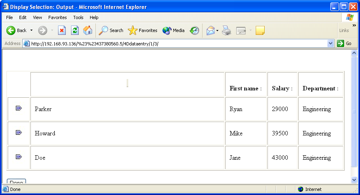360x195 pixels.
Task: Open record arrow icon for Howard
Action: tap(19, 133)
